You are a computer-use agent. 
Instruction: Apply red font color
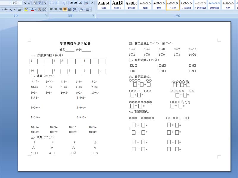[32, 9]
